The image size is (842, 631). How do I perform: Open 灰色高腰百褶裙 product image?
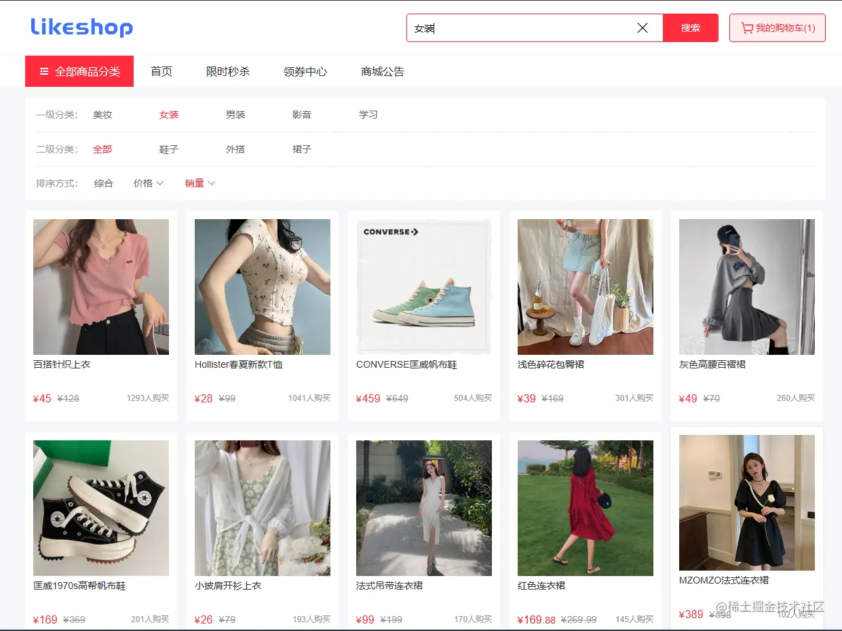[747, 287]
